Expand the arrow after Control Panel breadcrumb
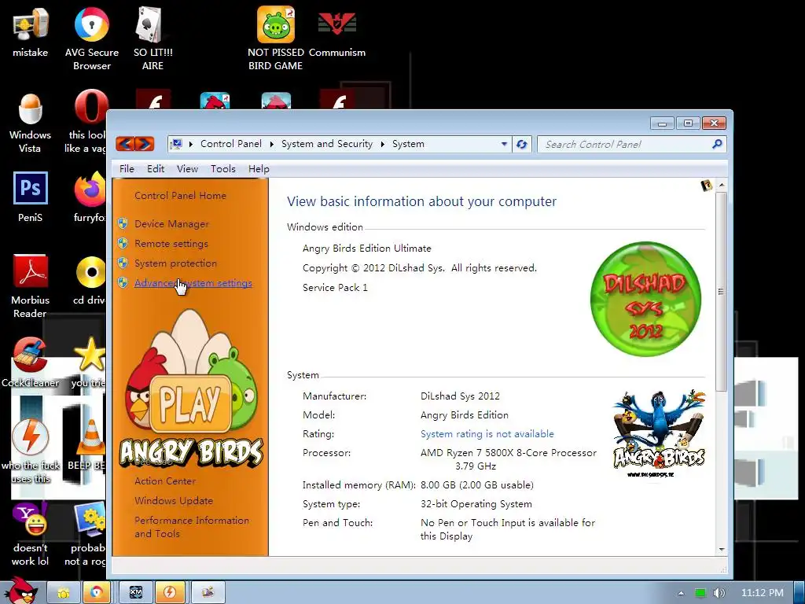Viewport: 805px width, 604px height. [x=271, y=145]
